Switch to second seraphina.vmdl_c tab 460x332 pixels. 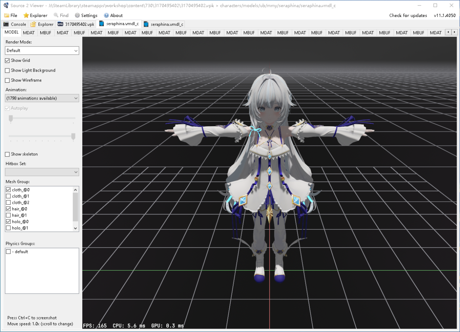(164, 24)
